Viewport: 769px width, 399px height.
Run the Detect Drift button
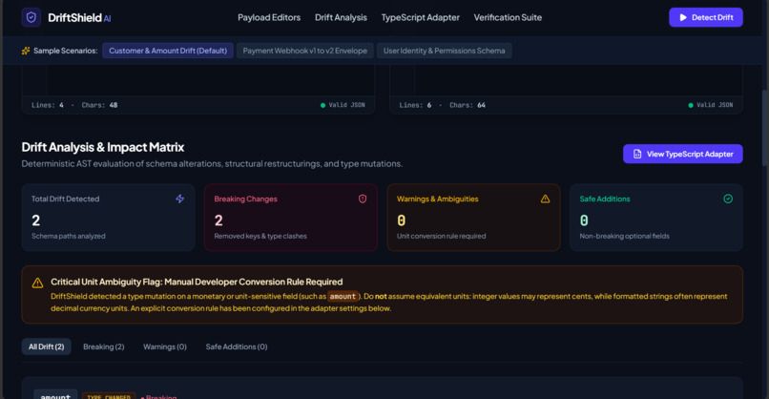706,18
